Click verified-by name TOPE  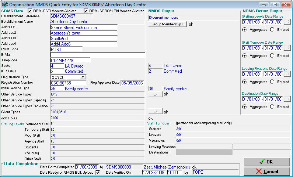tap(198, 172)
